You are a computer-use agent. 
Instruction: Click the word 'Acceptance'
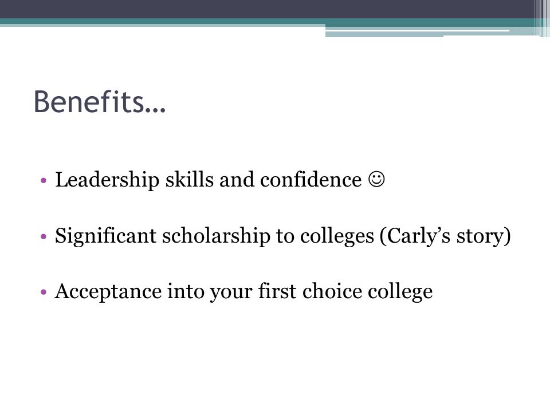tap(108, 291)
